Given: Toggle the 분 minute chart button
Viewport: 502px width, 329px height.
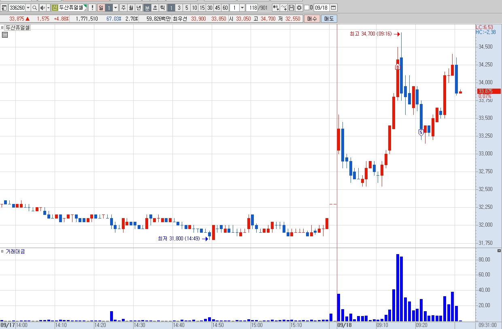Looking at the screenshot, I should [x=147, y=8].
